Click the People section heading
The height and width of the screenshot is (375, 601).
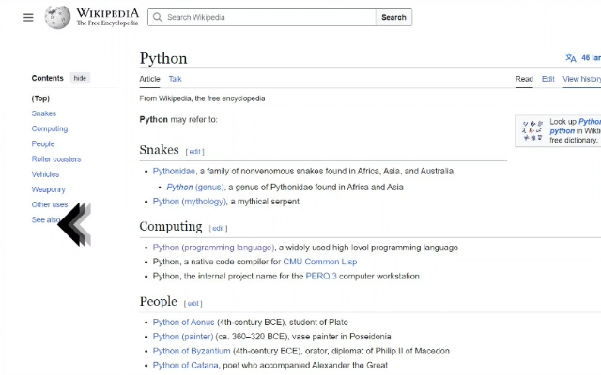tap(159, 302)
